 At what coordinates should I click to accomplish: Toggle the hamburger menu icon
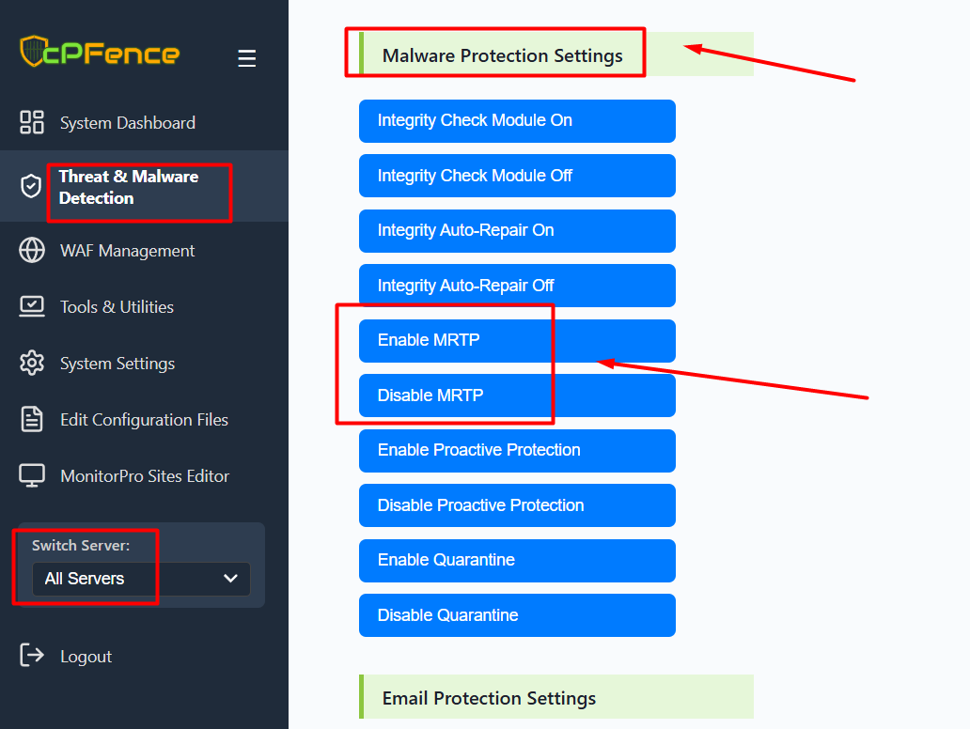tap(246, 59)
